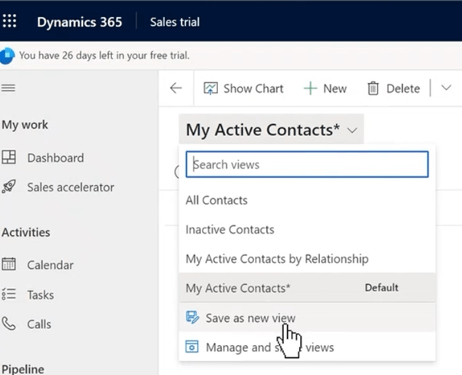Screen dimensions: 462x375
Task: Expand the Delete options chevron
Action: tap(446, 88)
